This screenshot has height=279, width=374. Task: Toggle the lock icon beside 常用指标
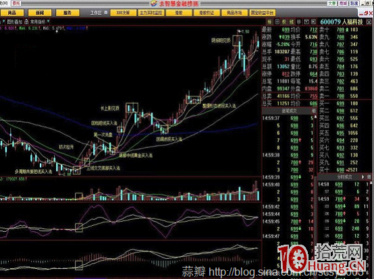coord(26,22)
